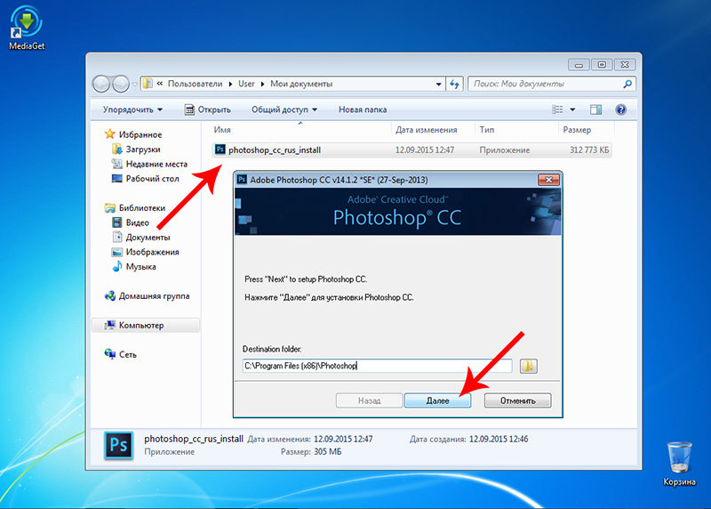Toggle the preview pane icon in toolbar
This screenshot has height=509, width=711.
(x=595, y=109)
